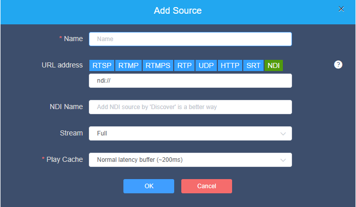Open the URL address help icon
The width and height of the screenshot is (356, 207).
click(338, 64)
